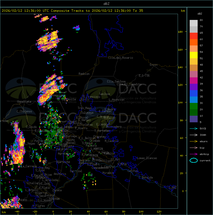Click the magenta eb+bip arrow in legend
213x215 pixels.
coord(194,154)
